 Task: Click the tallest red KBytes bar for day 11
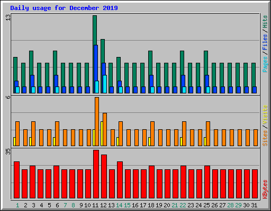[96, 174]
